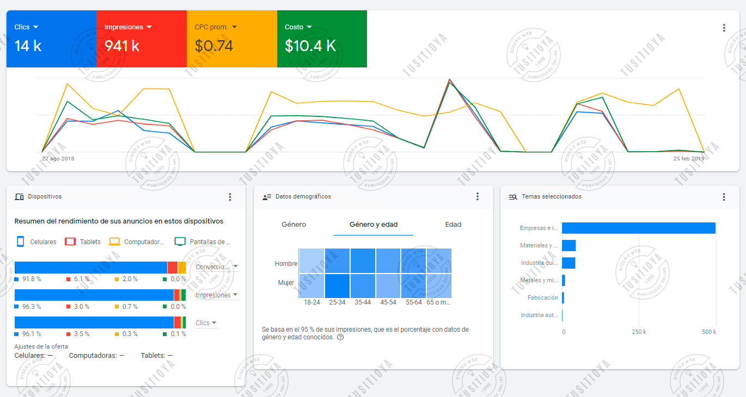Open the Temas seleccionados card options menu
Image resolution: width=746 pixels, height=397 pixels.
tap(724, 197)
